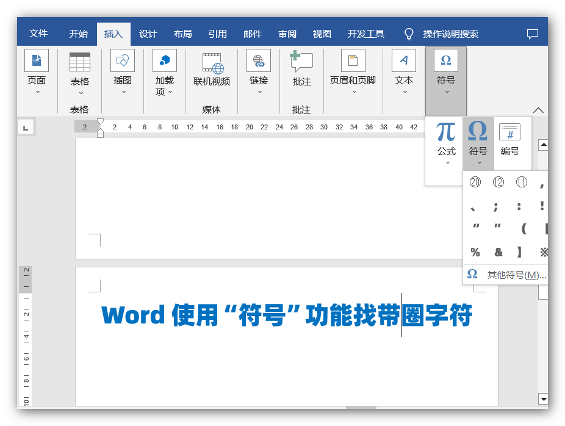Open 其他符号(M)... more symbols
The image size is (565, 426).
point(506,275)
